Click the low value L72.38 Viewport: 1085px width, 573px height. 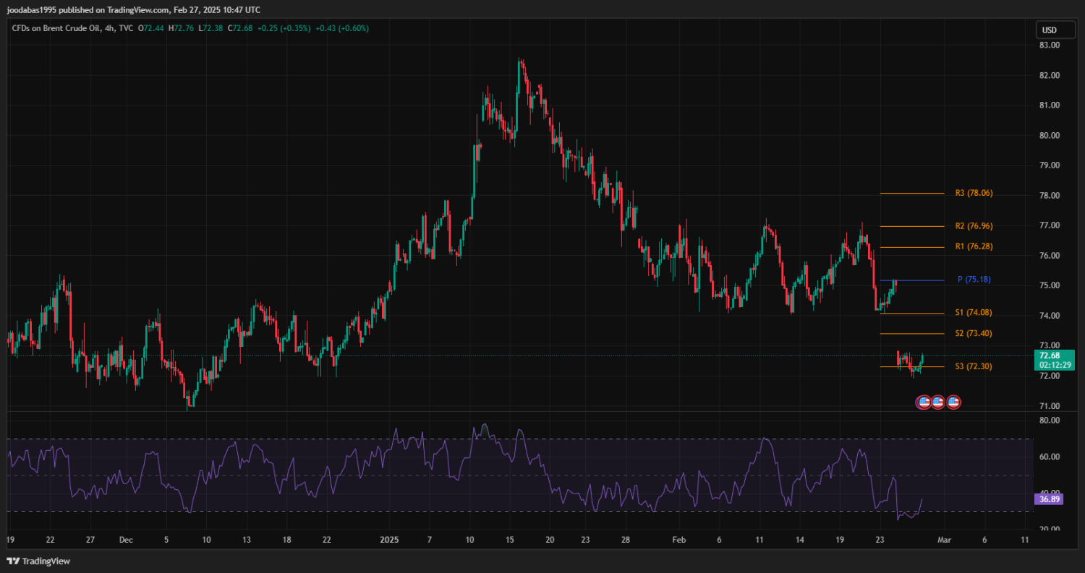210,28
